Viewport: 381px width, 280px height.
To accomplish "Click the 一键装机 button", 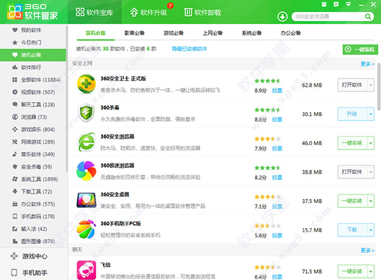I will (360, 49).
